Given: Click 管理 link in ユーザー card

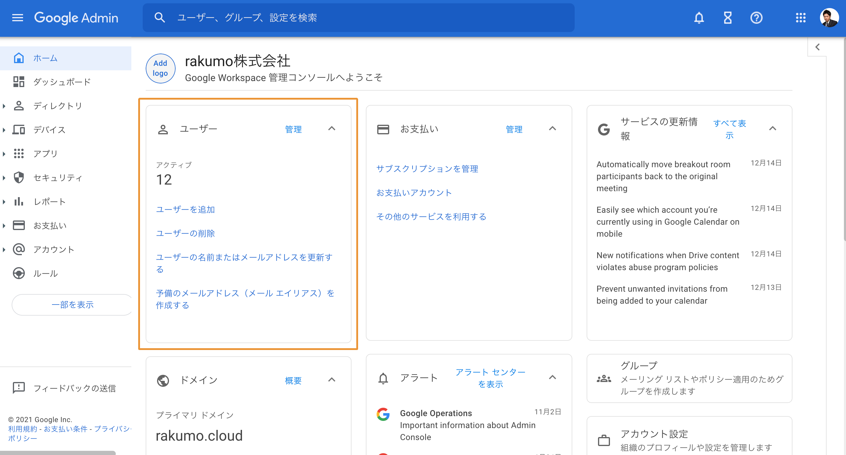Looking at the screenshot, I should coord(293,130).
